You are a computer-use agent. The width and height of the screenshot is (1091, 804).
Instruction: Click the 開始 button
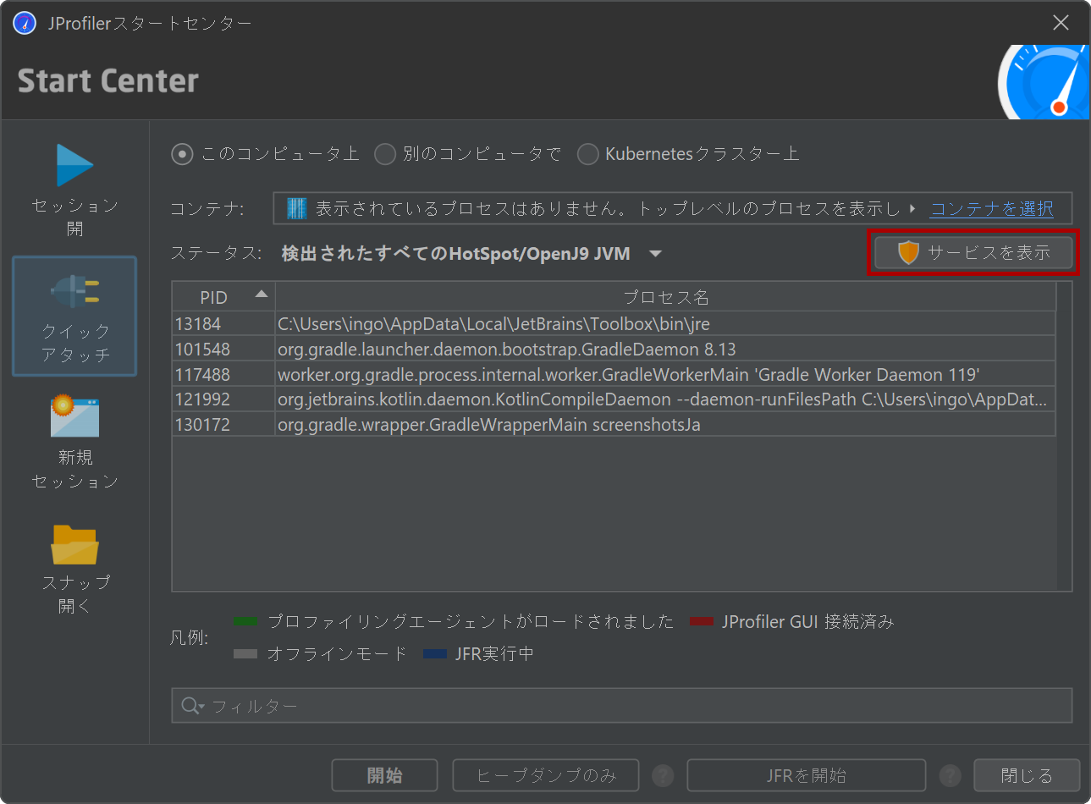(x=384, y=775)
